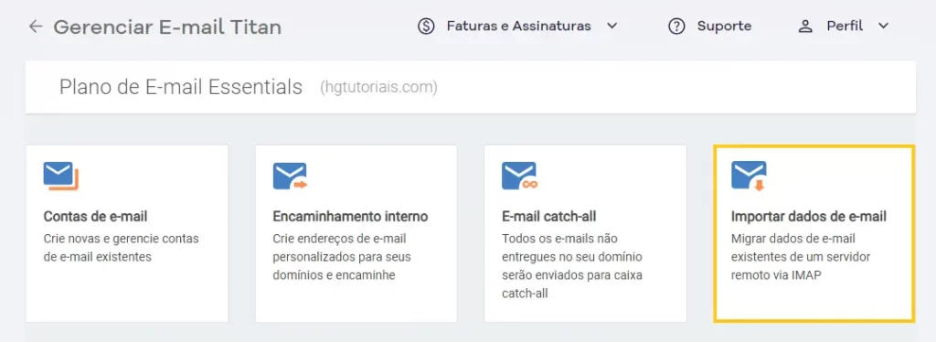This screenshot has height=342, width=936.
Task: Click the Plano de E-mail Essentials heading
Action: (x=181, y=87)
